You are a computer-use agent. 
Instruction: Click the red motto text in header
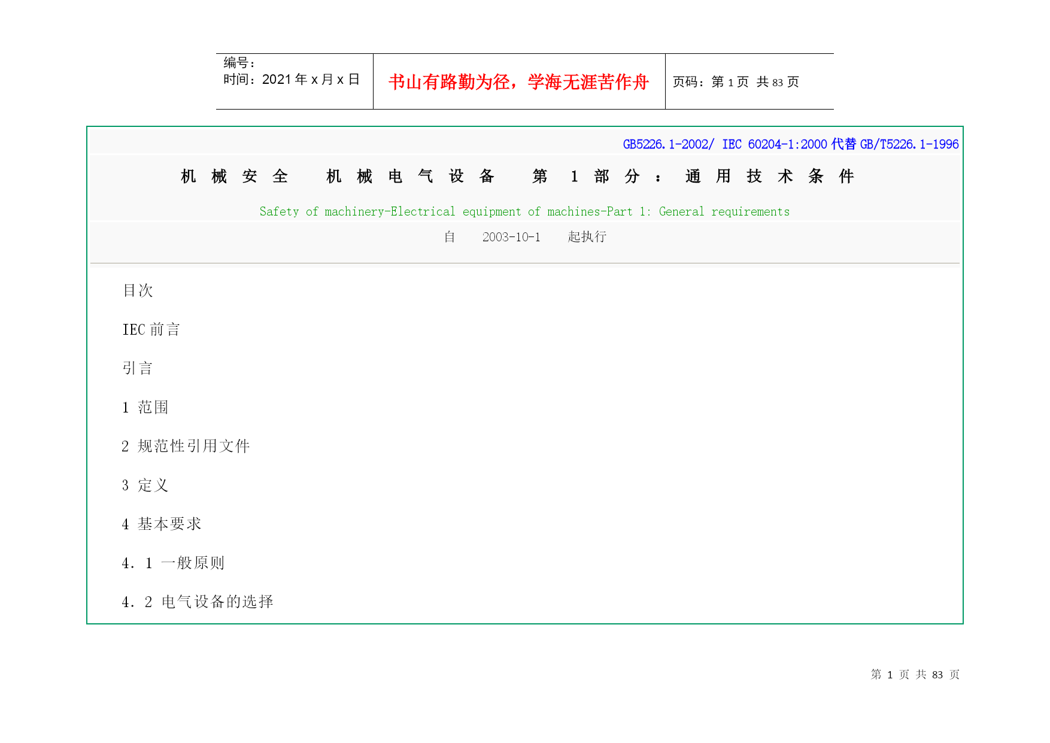tap(518, 82)
